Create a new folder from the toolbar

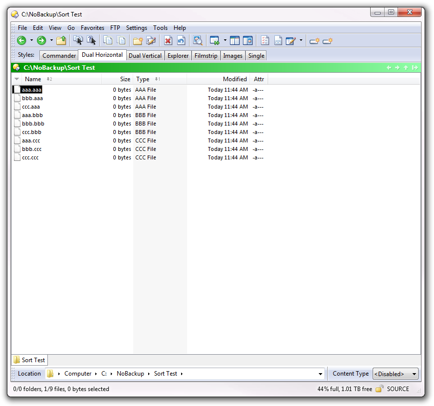click(x=138, y=41)
